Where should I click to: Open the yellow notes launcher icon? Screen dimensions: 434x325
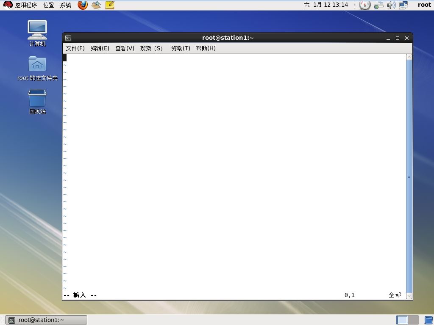(110, 5)
